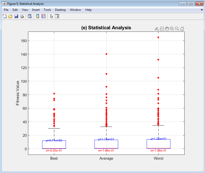The image size is (205, 173).
Task: Enable data tips on the axes toolbar
Action: point(162,29)
